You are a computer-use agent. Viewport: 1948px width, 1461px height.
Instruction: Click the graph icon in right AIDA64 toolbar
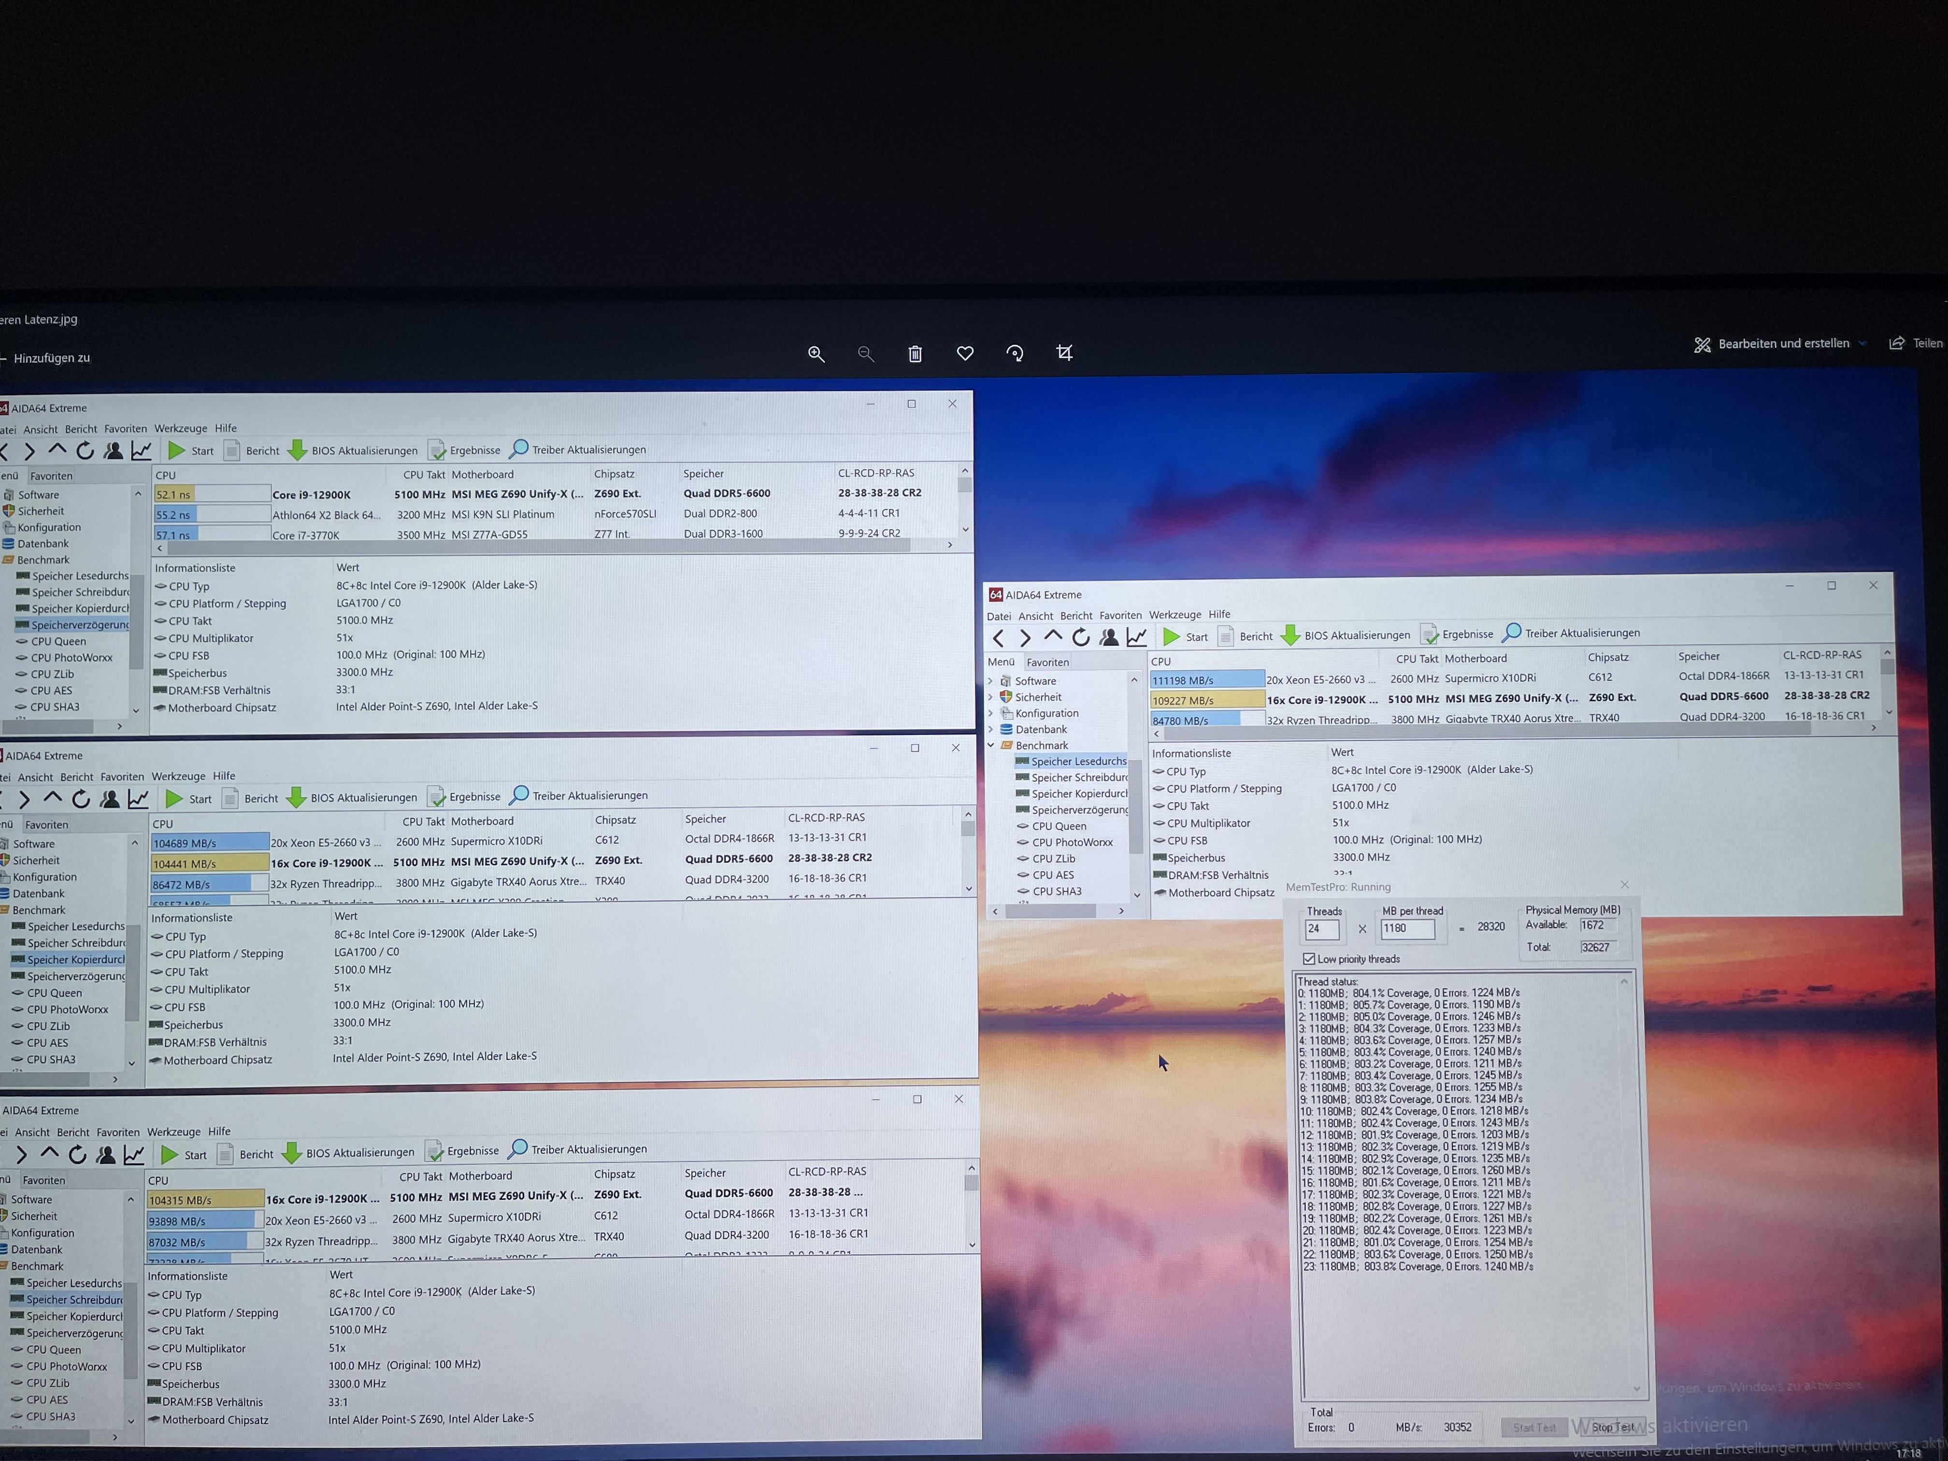click(x=1137, y=637)
